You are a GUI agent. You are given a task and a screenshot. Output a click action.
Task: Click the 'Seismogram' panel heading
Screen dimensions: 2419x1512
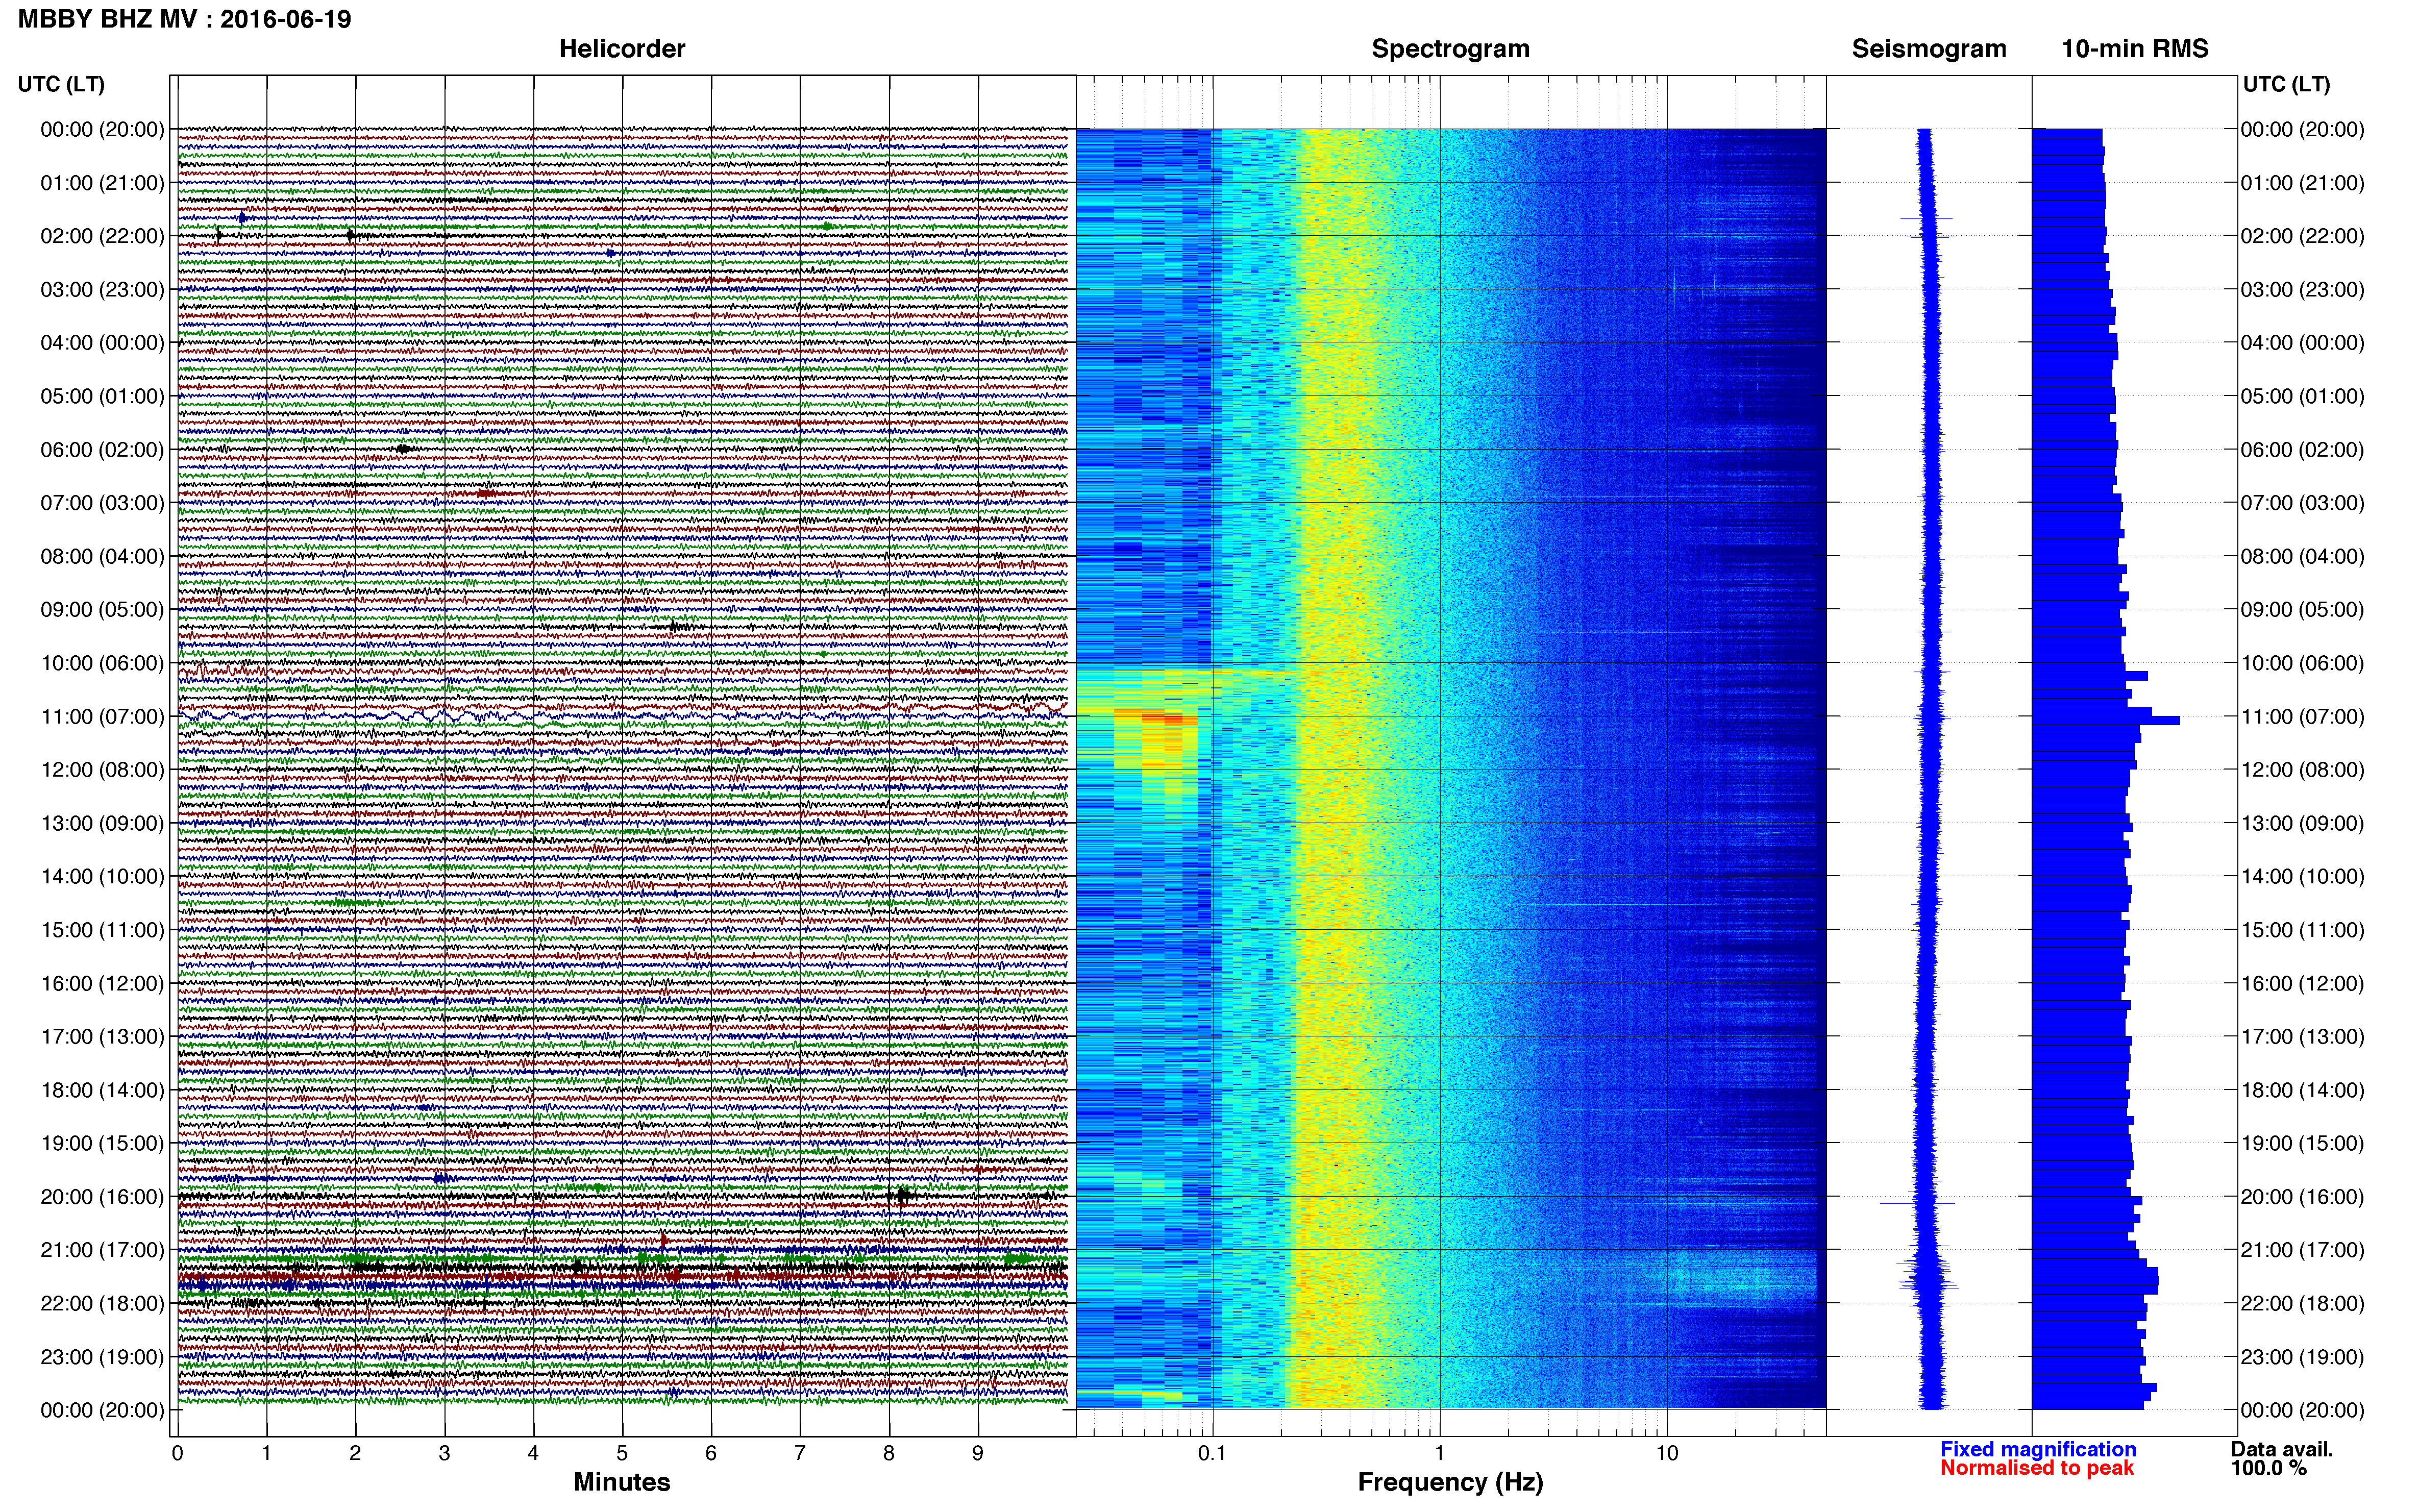point(1929,49)
